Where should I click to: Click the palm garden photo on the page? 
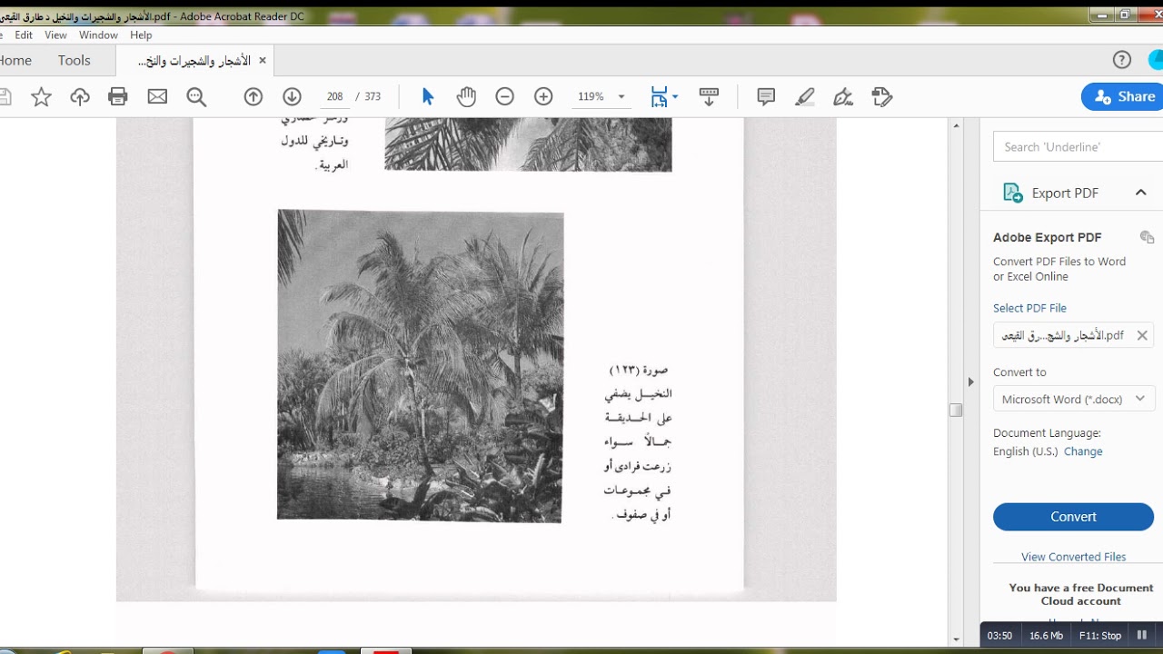pyautogui.click(x=420, y=366)
